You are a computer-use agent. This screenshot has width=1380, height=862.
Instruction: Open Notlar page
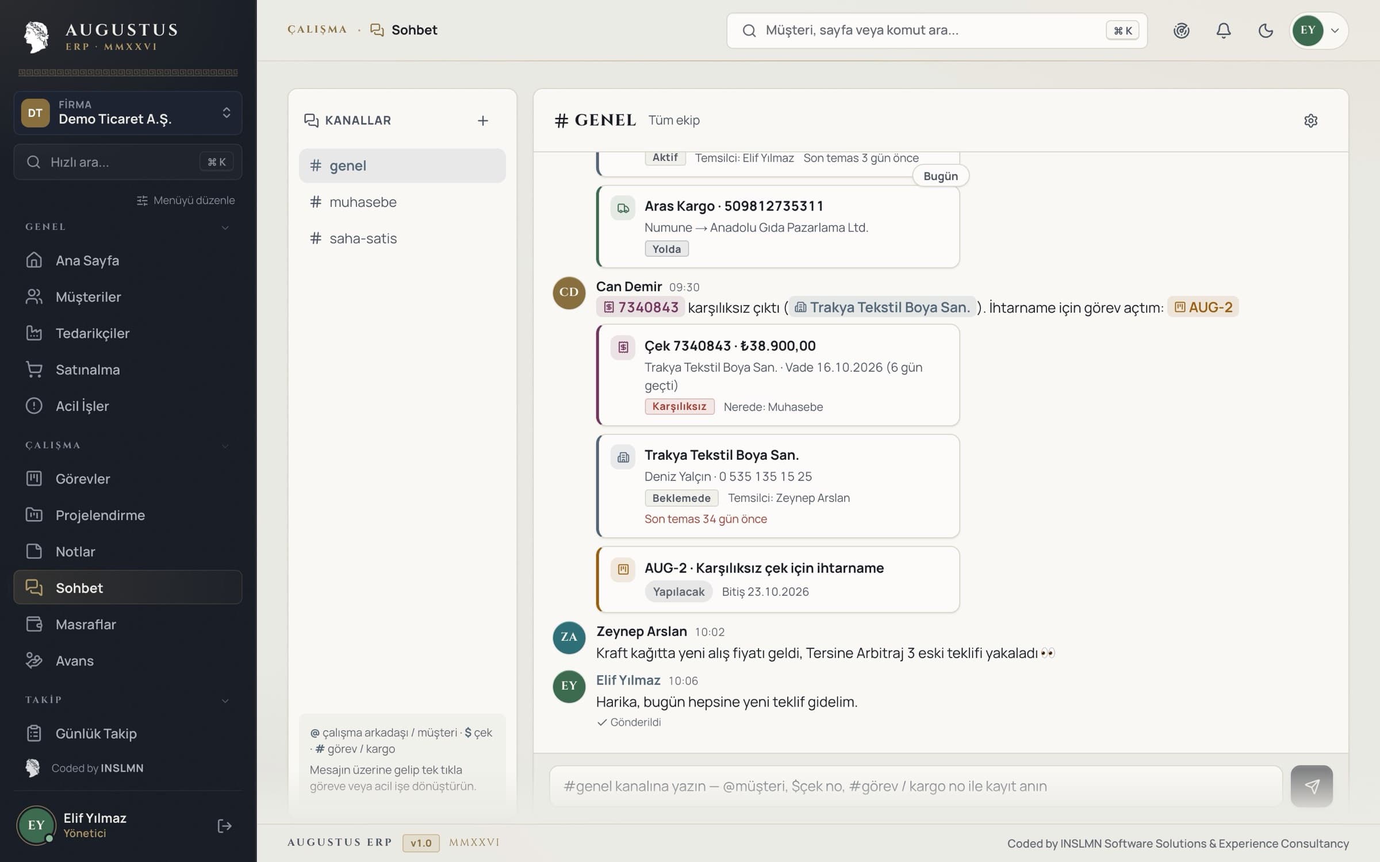(128, 551)
